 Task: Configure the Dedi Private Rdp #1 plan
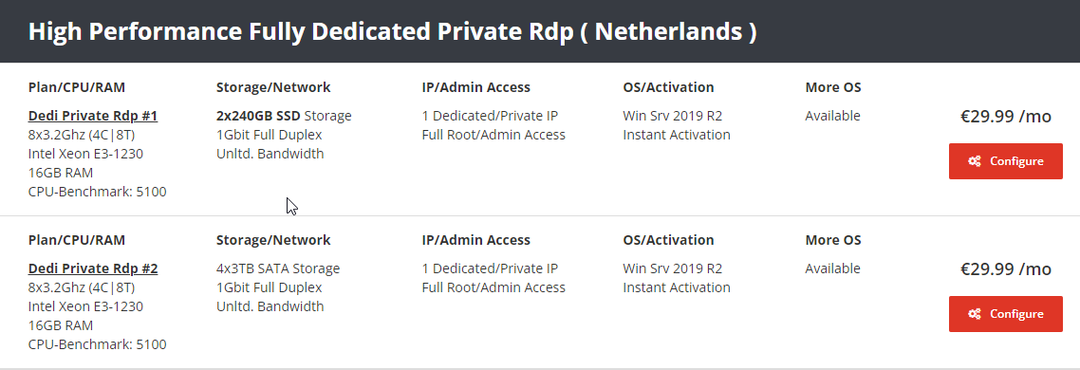point(1006,161)
